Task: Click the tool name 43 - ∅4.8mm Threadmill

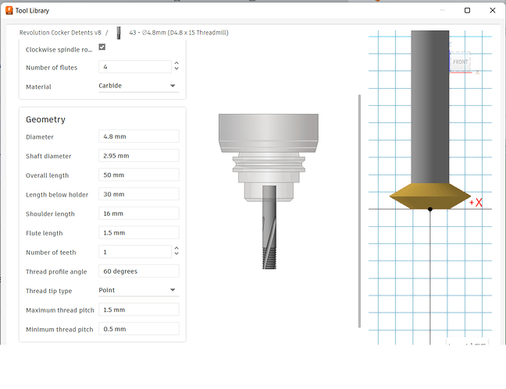Action: point(179,33)
